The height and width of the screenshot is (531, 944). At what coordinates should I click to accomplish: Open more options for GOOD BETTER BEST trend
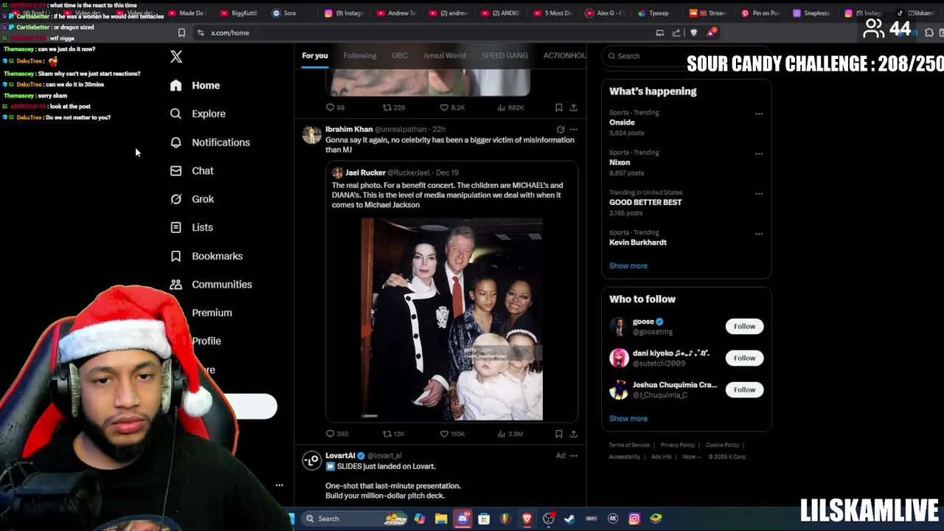tap(759, 194)
